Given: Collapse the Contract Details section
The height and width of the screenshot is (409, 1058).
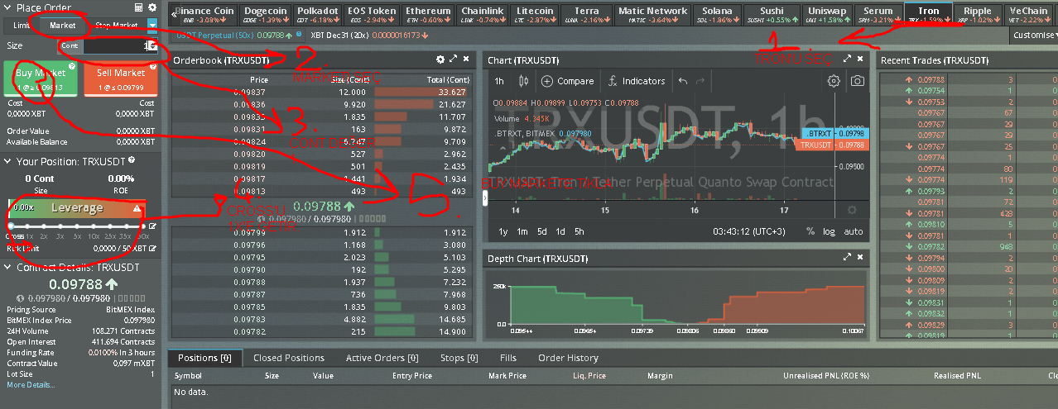Looking at the screenshot, I should pos(8,268).
